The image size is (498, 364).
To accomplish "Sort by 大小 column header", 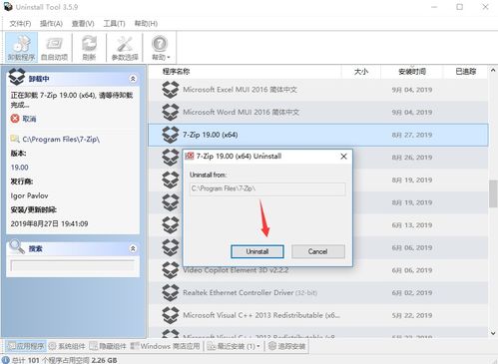I will pyautogui.click(x=361, y=72).
